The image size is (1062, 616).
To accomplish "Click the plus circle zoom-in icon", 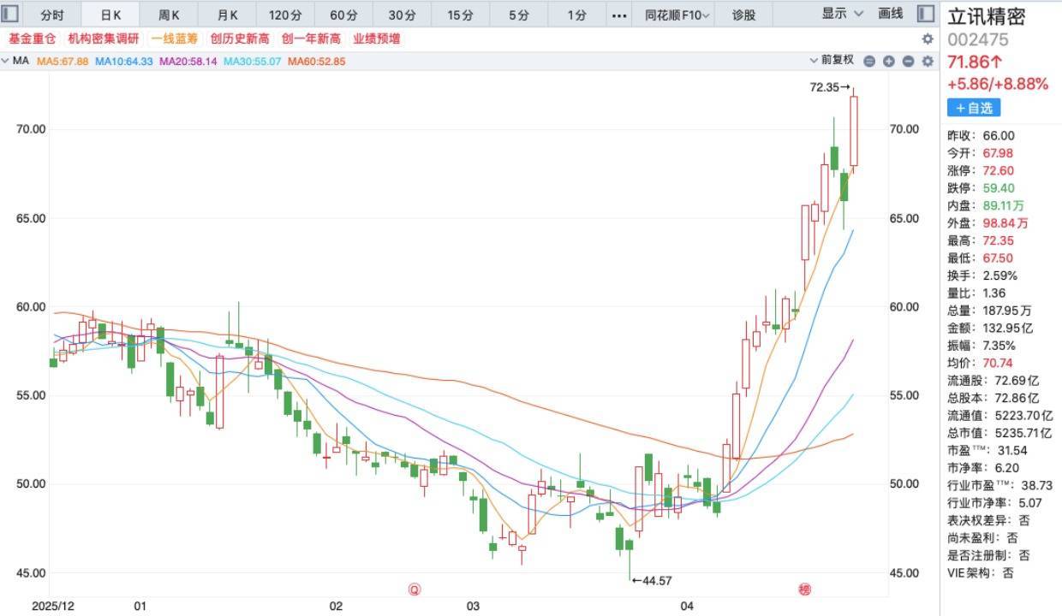I will click(x=889, y=61).
